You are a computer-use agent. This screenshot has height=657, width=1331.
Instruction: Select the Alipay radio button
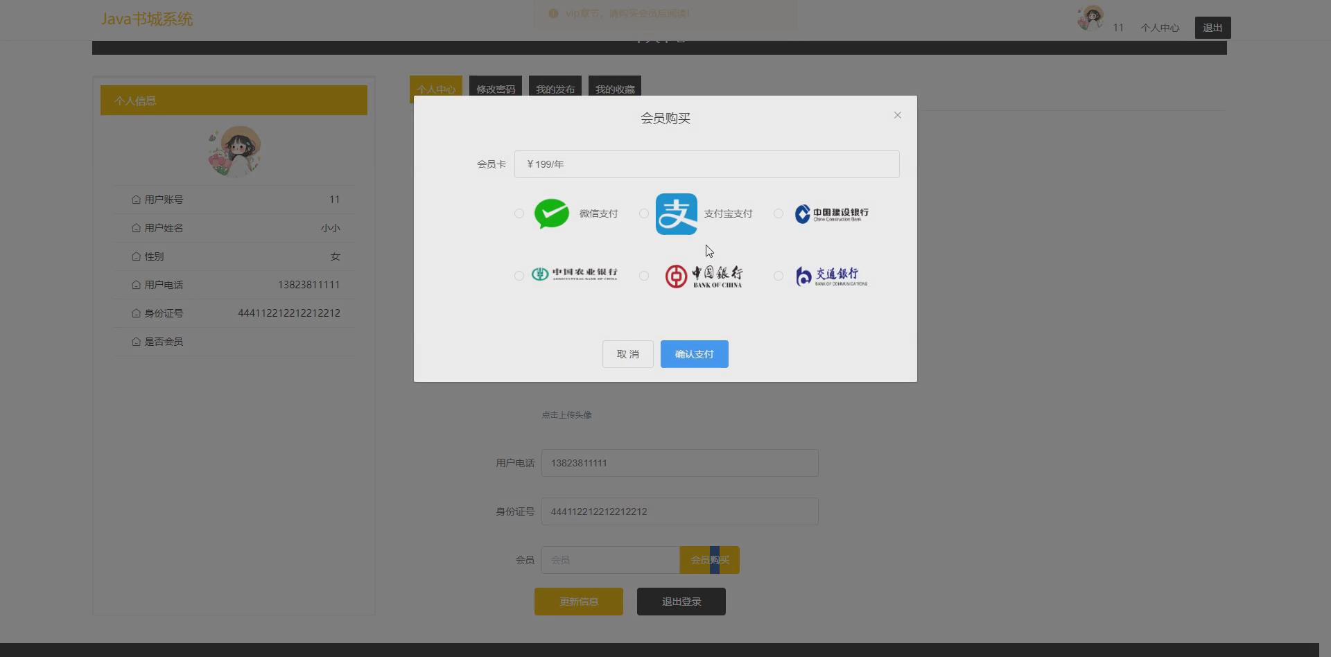[x=643, y=213]
